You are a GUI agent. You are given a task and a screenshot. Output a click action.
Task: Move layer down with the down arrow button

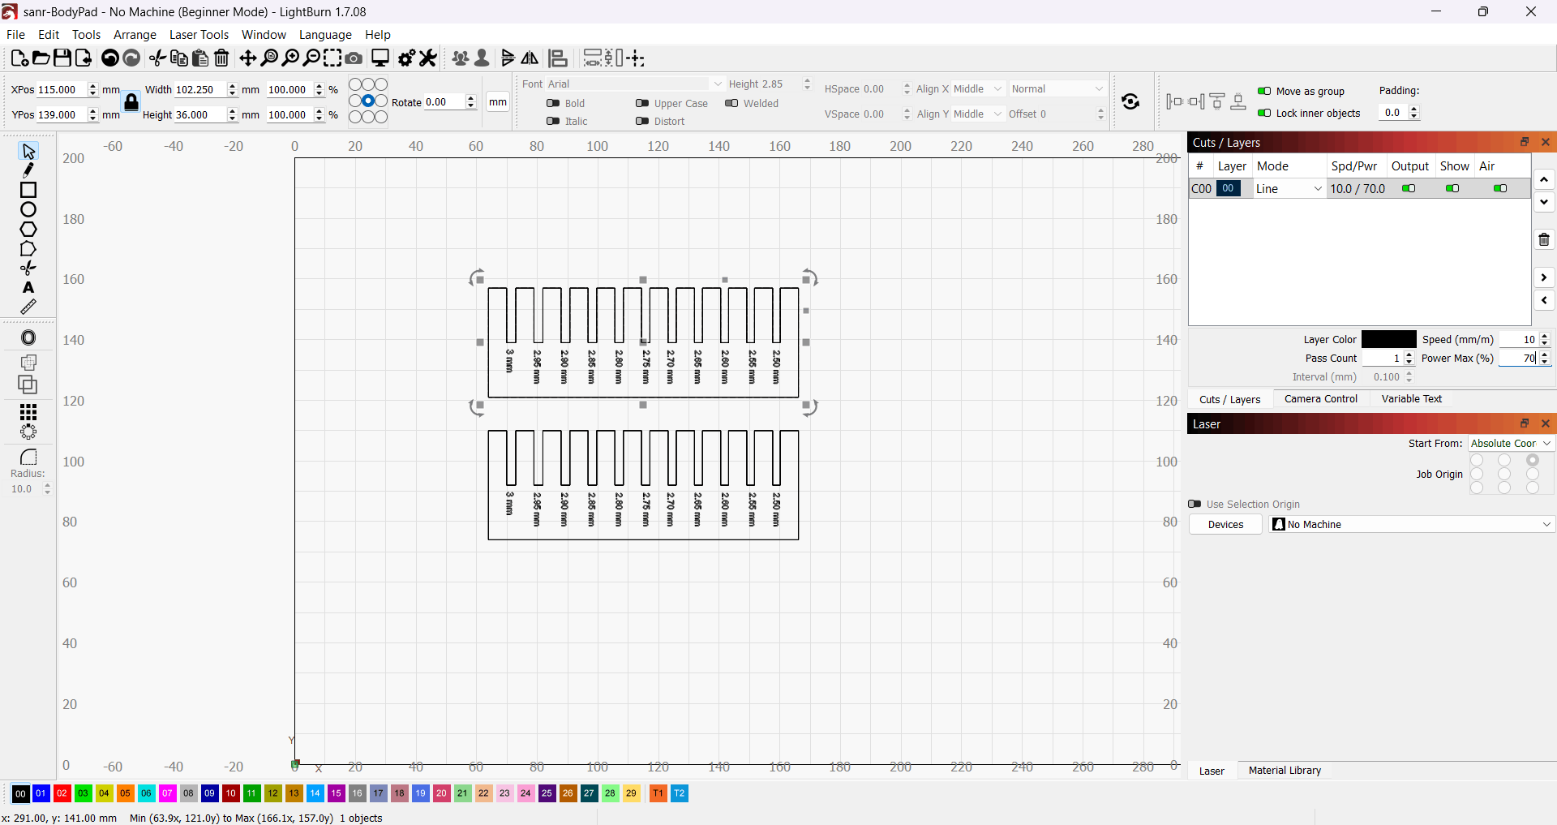click(x=1544, y=202)
